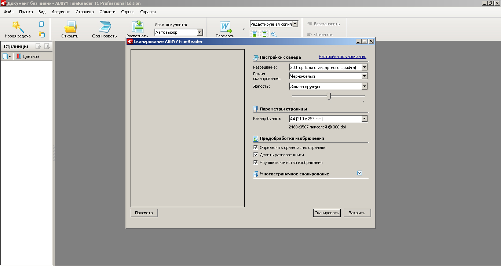Open the Страница menu
The width and height of the screenshot is (501, 266).
pyautogui.click(x=85, y=12)
